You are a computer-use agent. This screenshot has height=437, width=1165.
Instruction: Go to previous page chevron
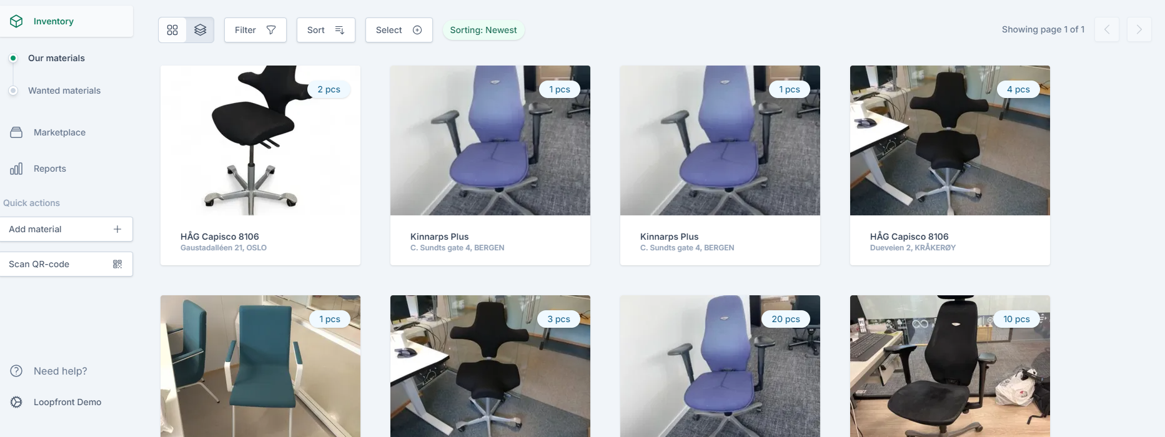click(1107, 29)
